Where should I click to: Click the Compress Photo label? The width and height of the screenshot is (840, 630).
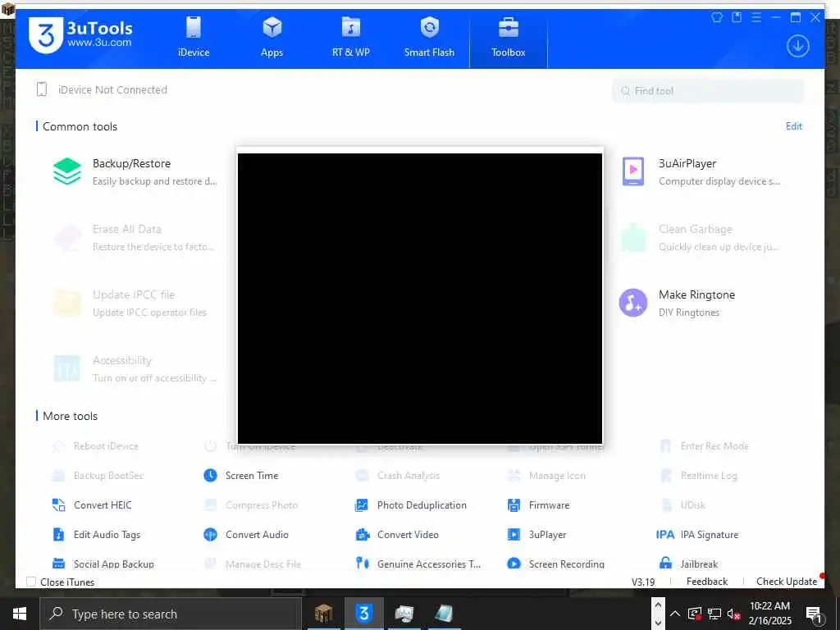coord(262,504)
